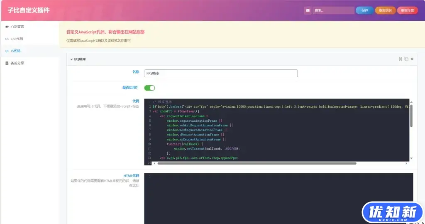Switch to the 备份分享 tab
This screenshot has width=425, height=224.
pos(17,63)
